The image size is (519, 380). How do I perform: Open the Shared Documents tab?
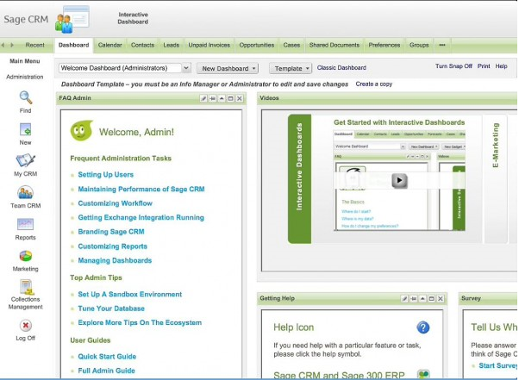point(334,45)
